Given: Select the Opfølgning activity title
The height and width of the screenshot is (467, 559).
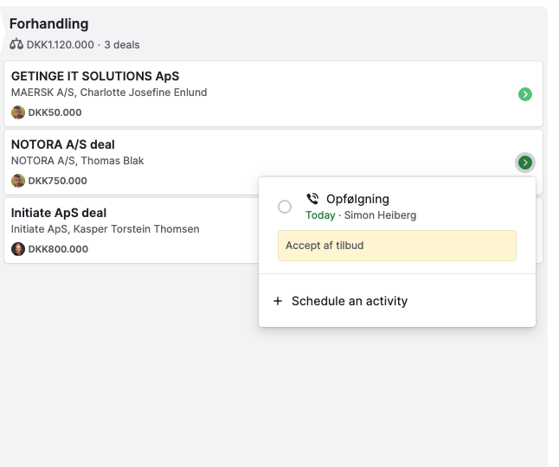Looking at the screenshot, I should click(357, 199).
